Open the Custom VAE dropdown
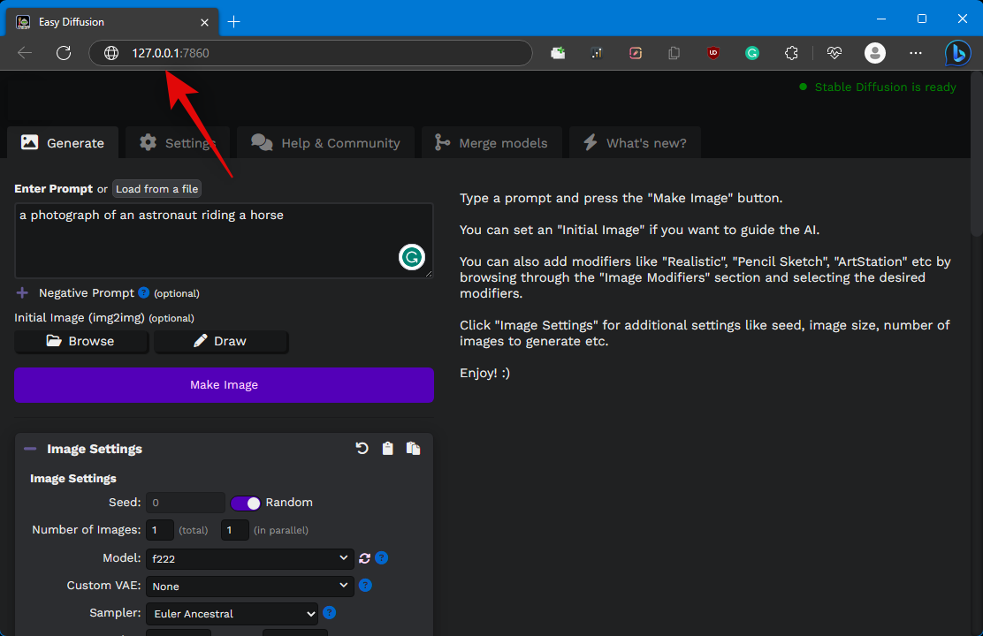Viewport: 983px width, 636px height. click(250, 586)
